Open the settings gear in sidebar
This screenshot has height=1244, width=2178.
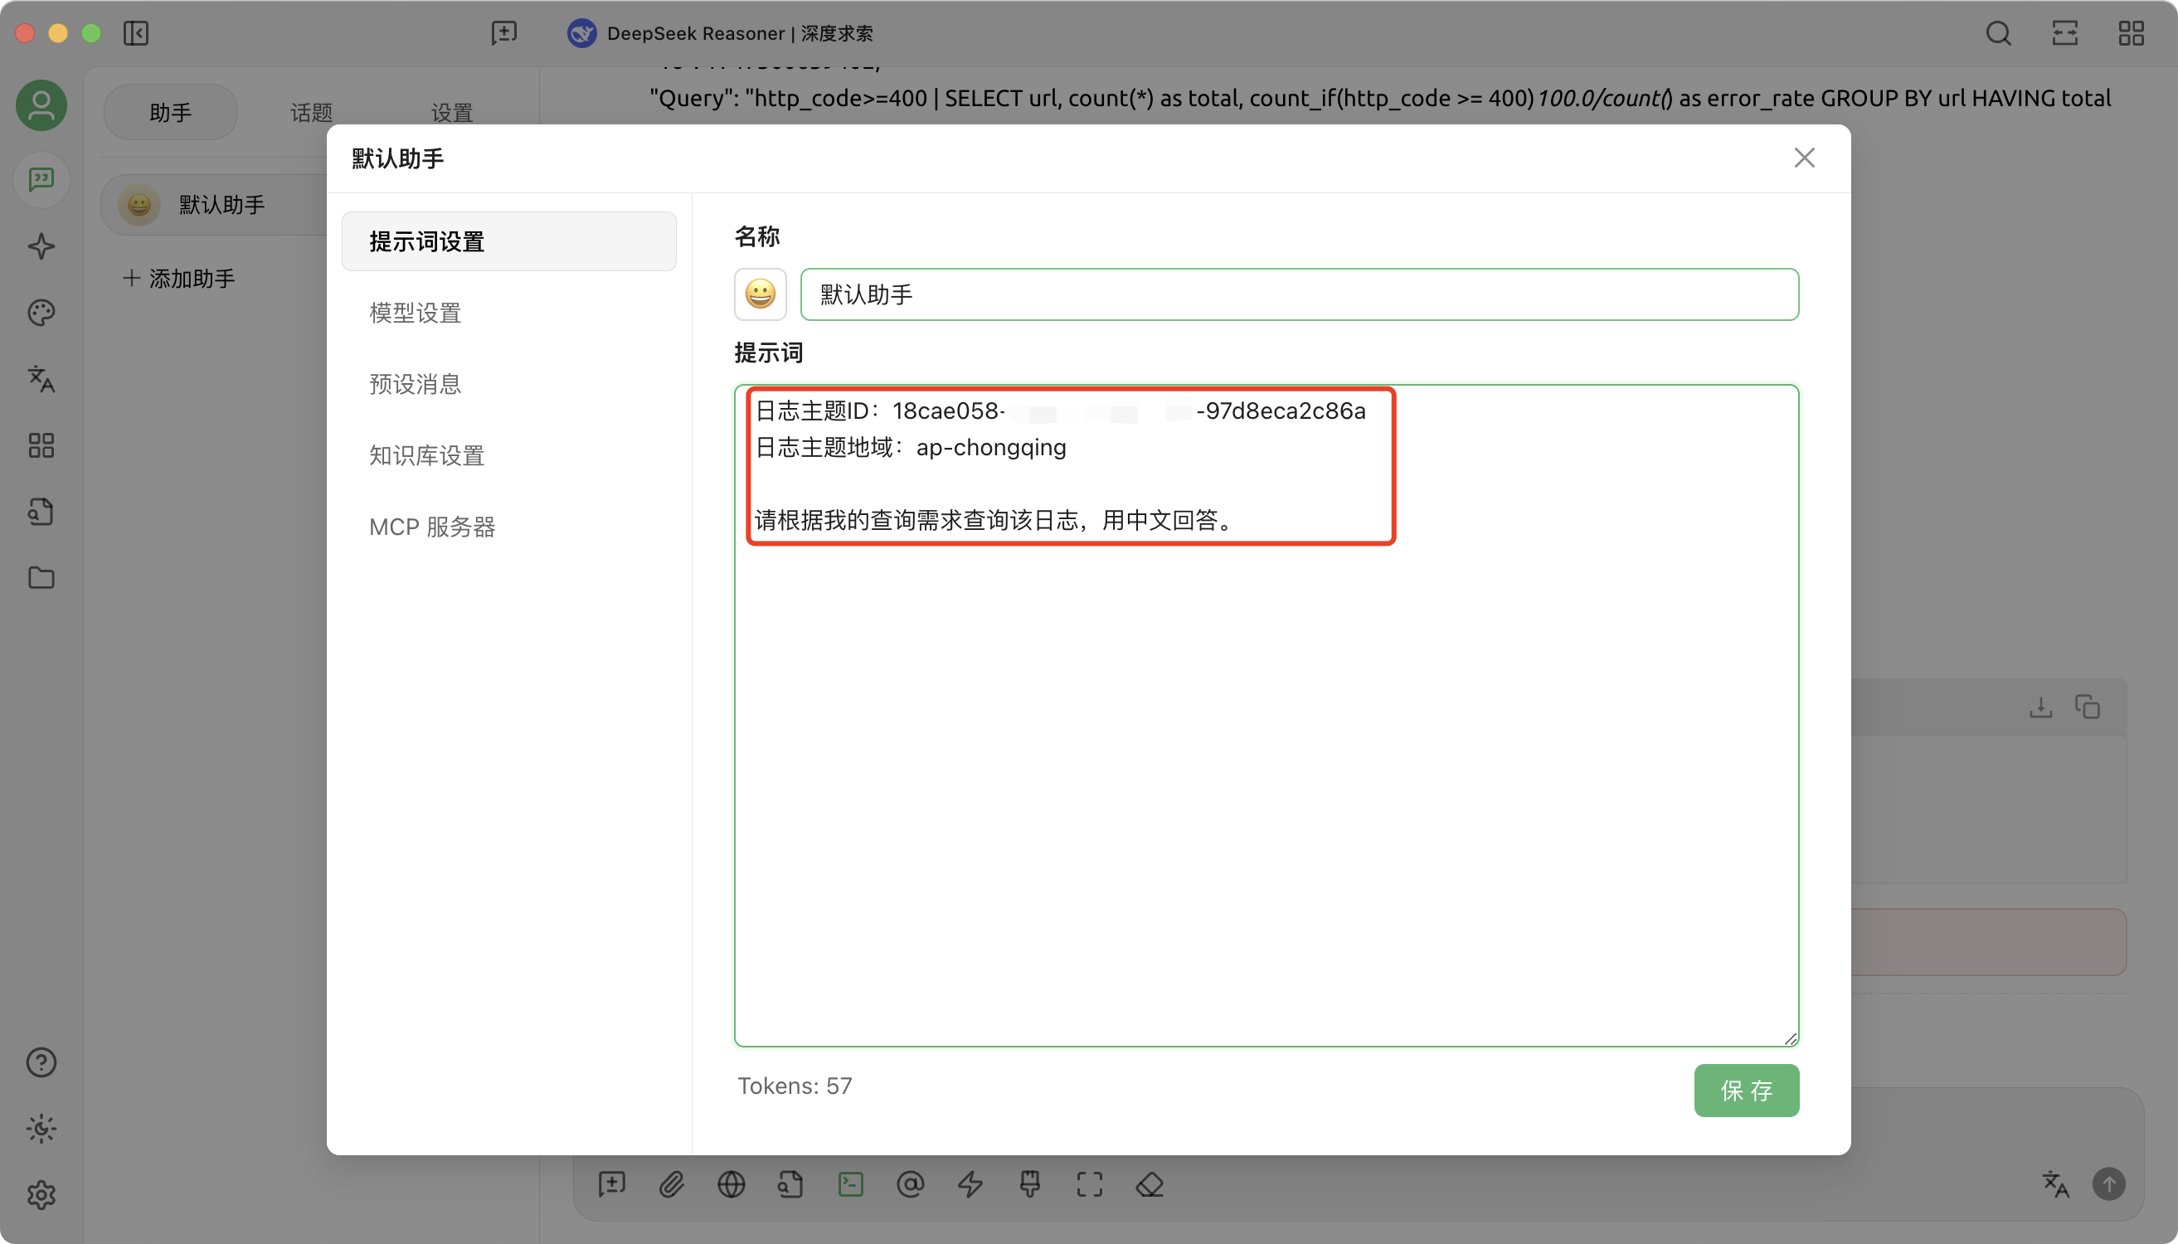pos(41,1194)
